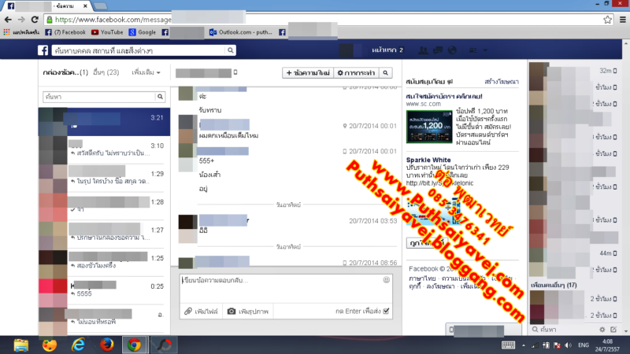Viewport: 630px width, 354px height.
Task: Reload the page using the refresh icon
Action: point(35,19)
